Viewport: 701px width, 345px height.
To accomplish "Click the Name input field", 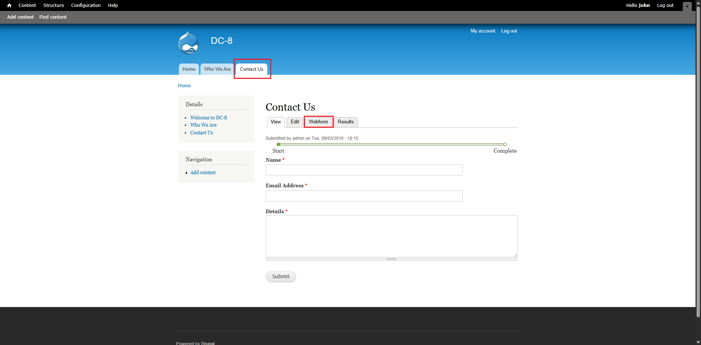I will click(x=364, y=170).
